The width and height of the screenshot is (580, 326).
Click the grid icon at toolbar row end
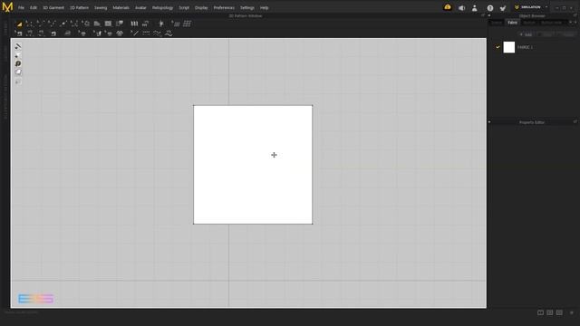pyautogui.click(x=188, y=24)
